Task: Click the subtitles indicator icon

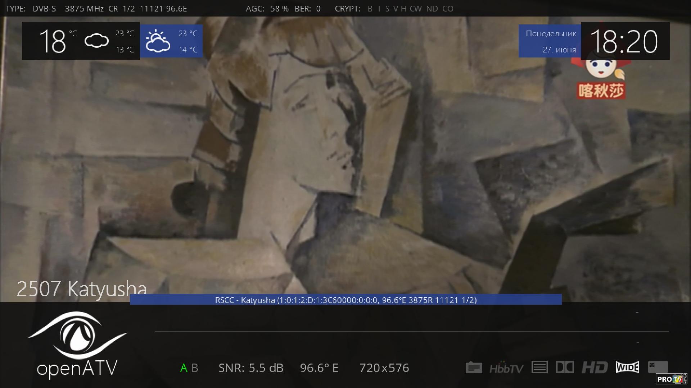Action: click(474, 368)
